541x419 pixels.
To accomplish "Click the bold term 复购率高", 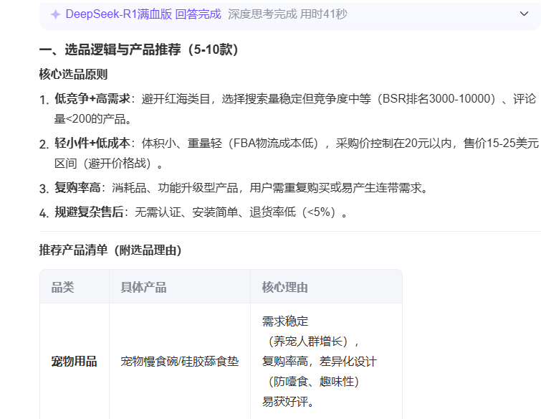I will click(77, 188).
